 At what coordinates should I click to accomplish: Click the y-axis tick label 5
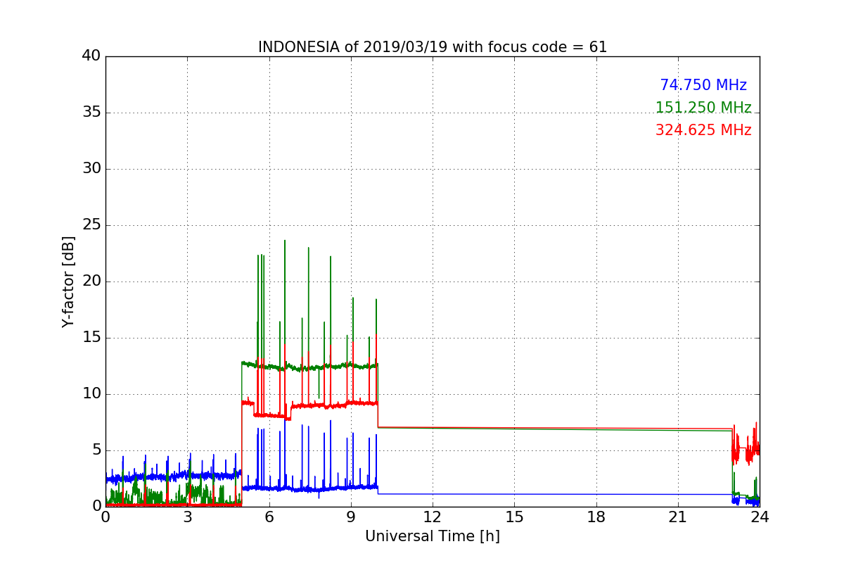click(x=96, y=450)
